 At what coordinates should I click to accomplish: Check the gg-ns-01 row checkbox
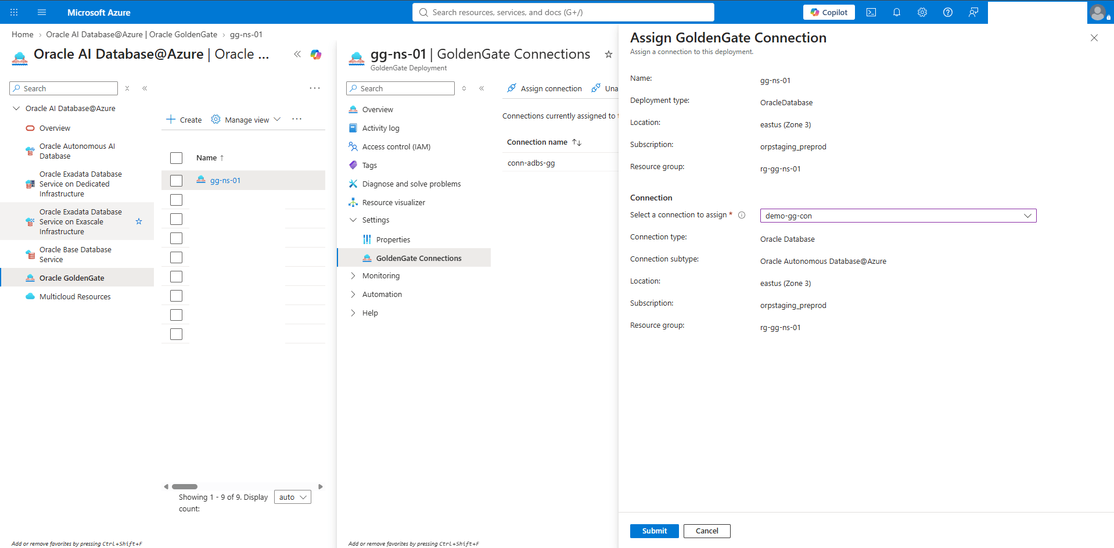pos(177,181)
